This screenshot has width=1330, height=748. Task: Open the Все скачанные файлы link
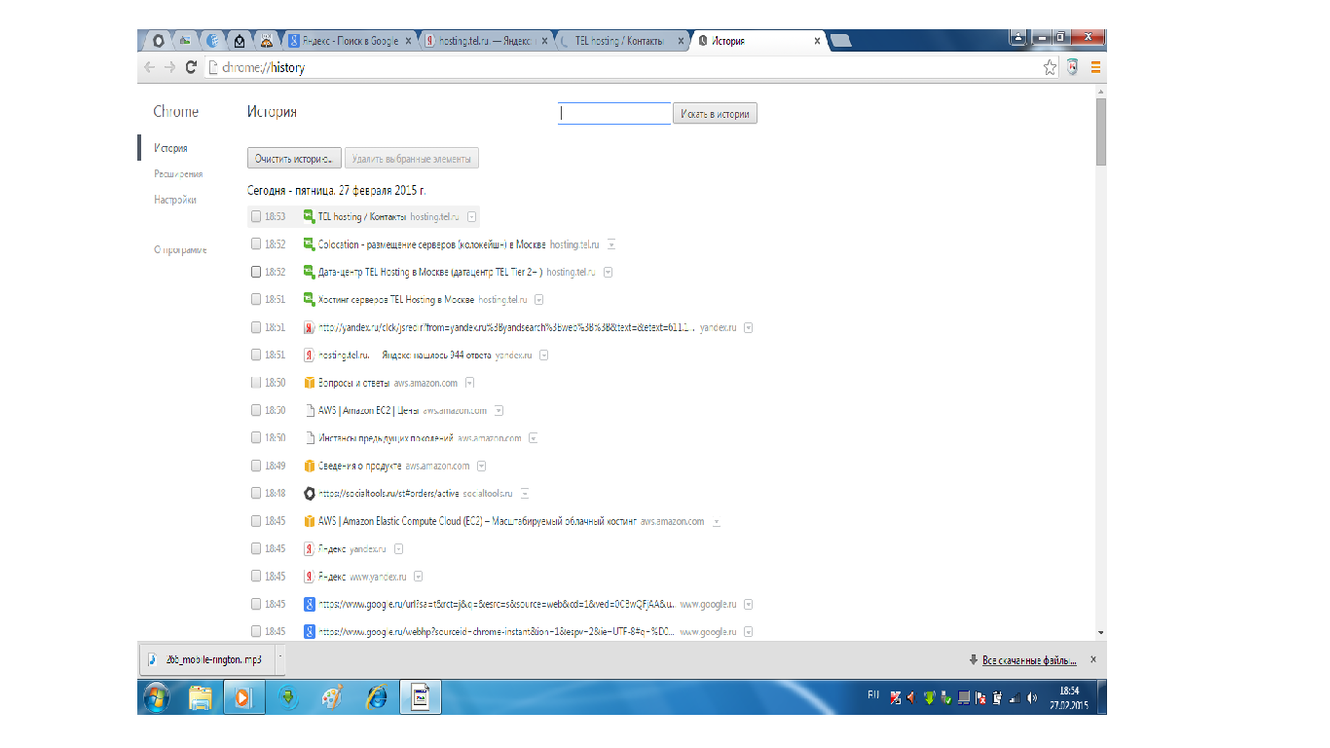tap(1029, 659)
